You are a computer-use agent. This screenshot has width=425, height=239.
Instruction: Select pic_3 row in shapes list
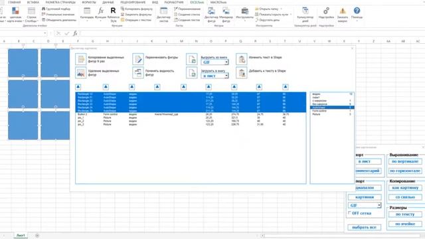(191, 124)
